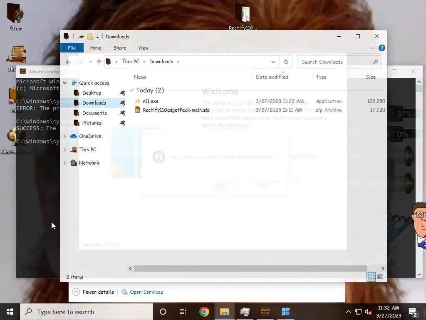
Task: Click the taskbar clock and date
Action: pos(389,312)
